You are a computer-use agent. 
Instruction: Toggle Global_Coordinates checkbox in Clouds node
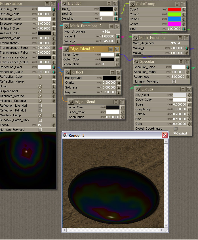coord(176,129)
